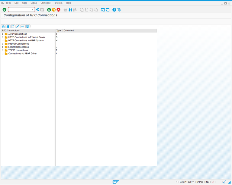The height and width of the screenshot is (185, 232).
Task: Click the SAP36 server name in status bar
Action: click(x=200, y=182)
